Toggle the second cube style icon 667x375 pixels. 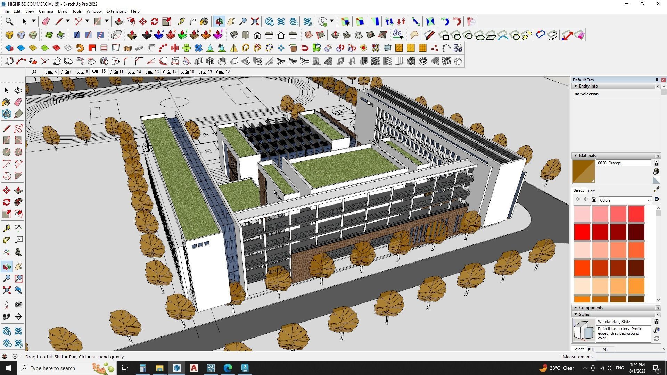click(x=21, y=35)
